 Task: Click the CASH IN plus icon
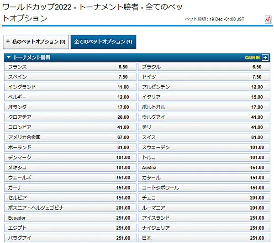265,58
